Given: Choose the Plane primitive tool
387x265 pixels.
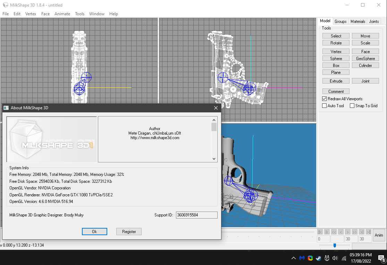Looking at the screenshot, I should coord(336,72).
